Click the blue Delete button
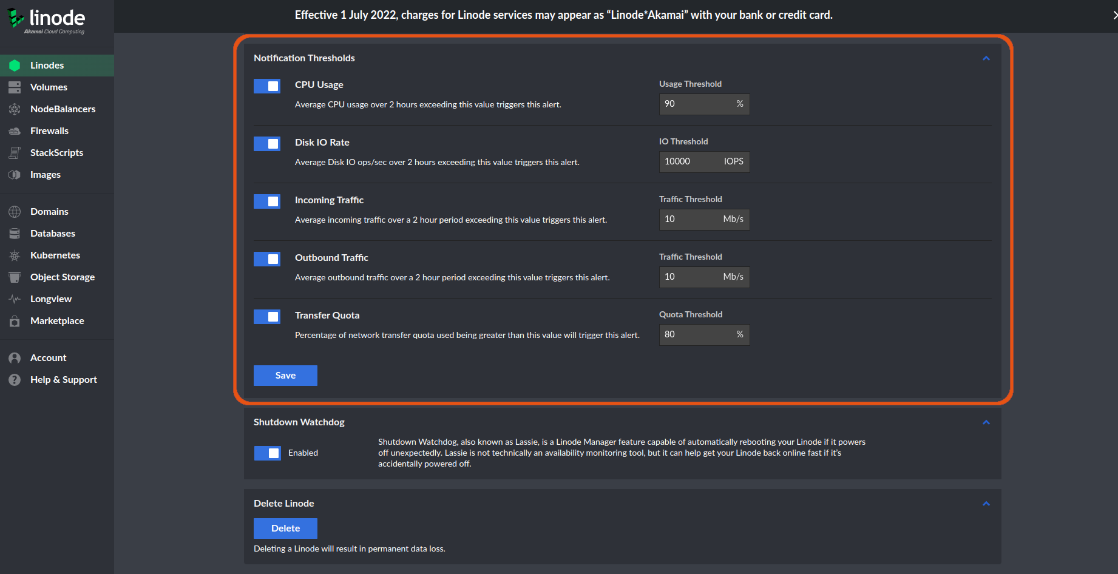 click(285, 528)
